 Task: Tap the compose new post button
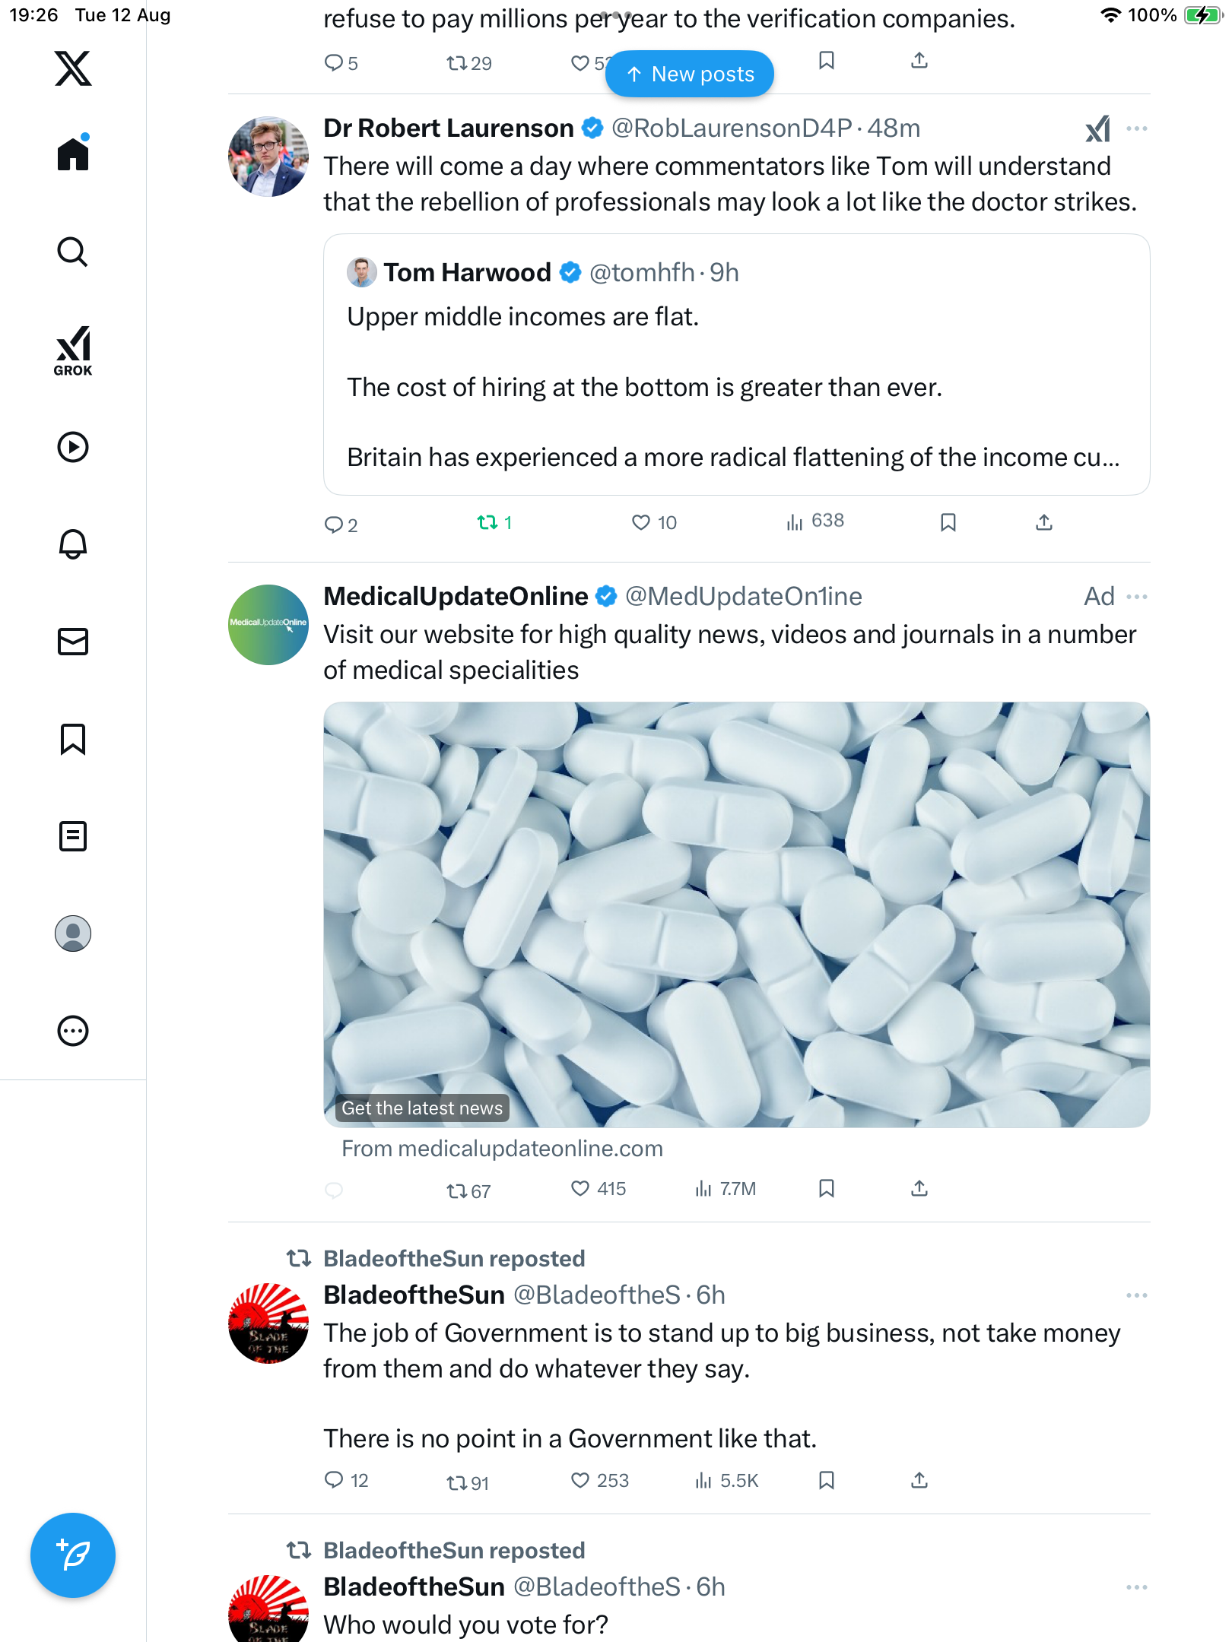(73, 1555)
